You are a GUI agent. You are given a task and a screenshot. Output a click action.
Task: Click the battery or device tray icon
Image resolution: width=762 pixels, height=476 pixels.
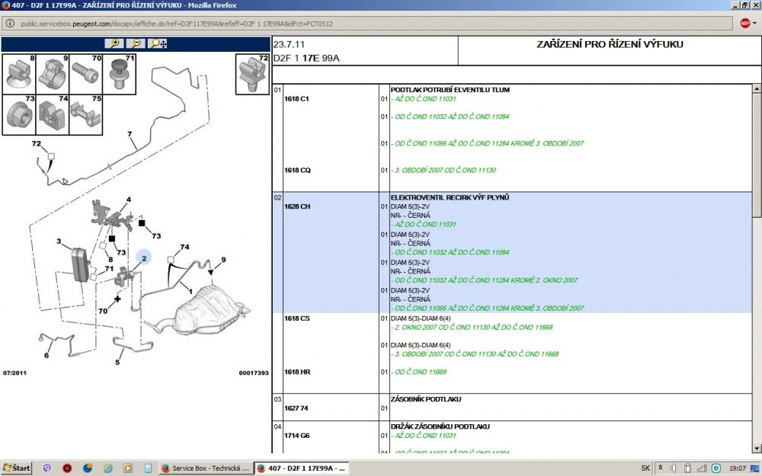(x=687, y=468)
